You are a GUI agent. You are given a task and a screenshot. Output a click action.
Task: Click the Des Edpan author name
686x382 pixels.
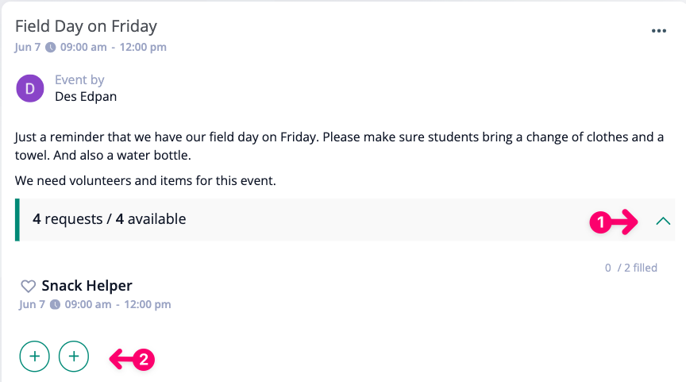86,96
